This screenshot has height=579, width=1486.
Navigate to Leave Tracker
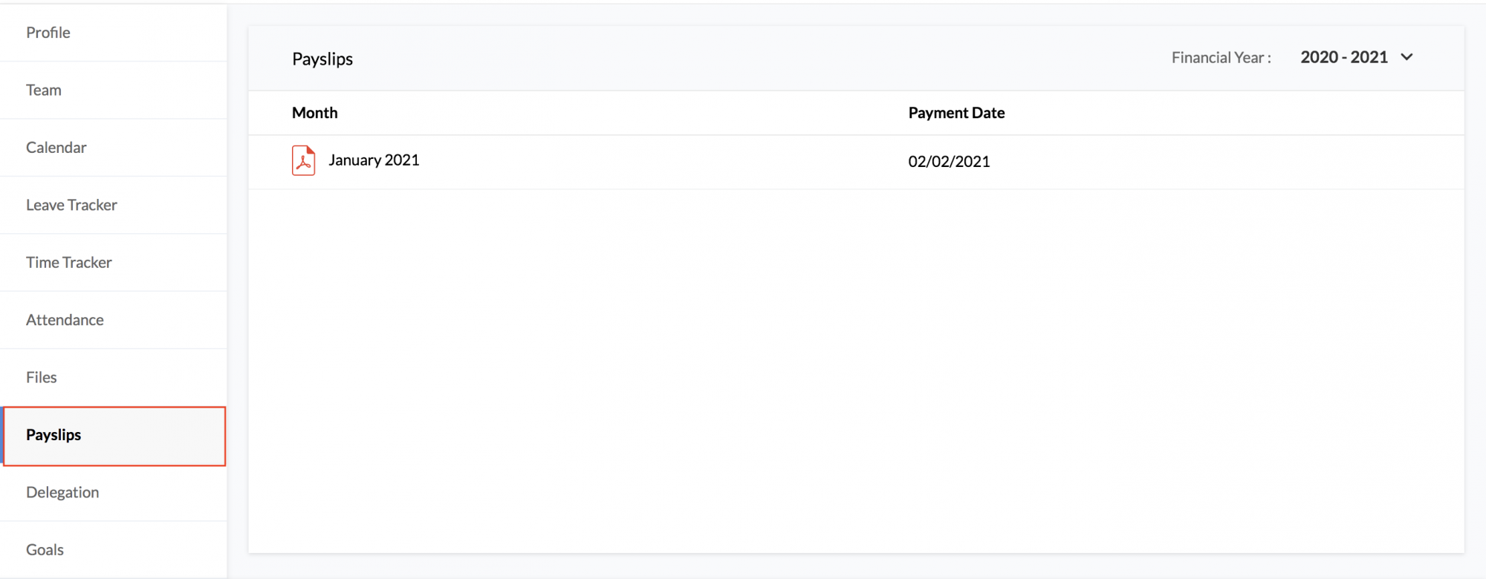[x=114, y=205]
